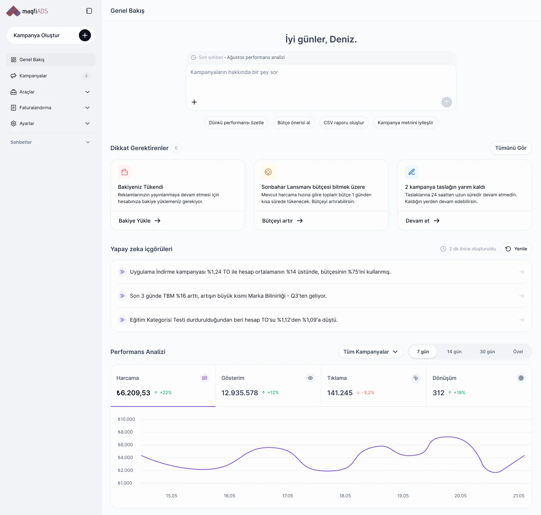Open the Tüm Kampanyalar dropdown
541x515 pixels.
click(370, 352)
